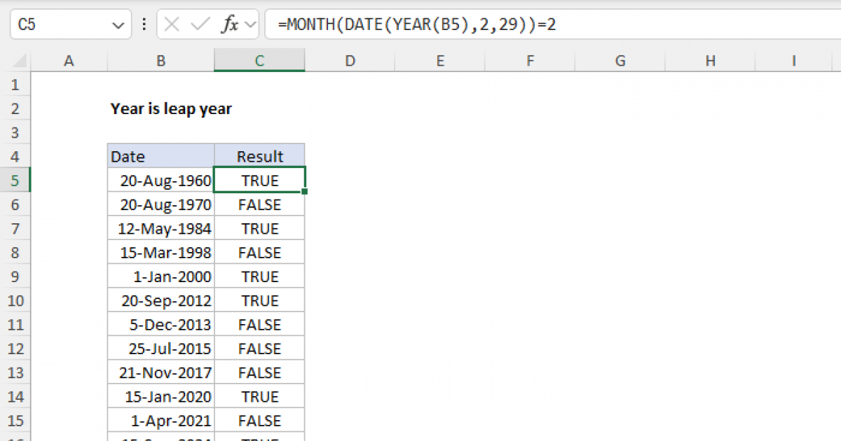Click the Select All corner triangle
This screenshot has height=441, width=841.
tap(15, 62)
